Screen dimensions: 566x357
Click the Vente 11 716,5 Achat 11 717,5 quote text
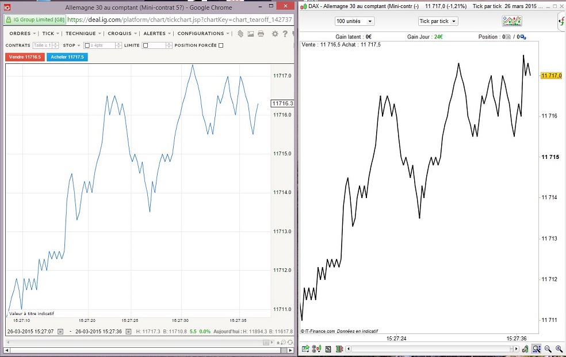point(341,44)
